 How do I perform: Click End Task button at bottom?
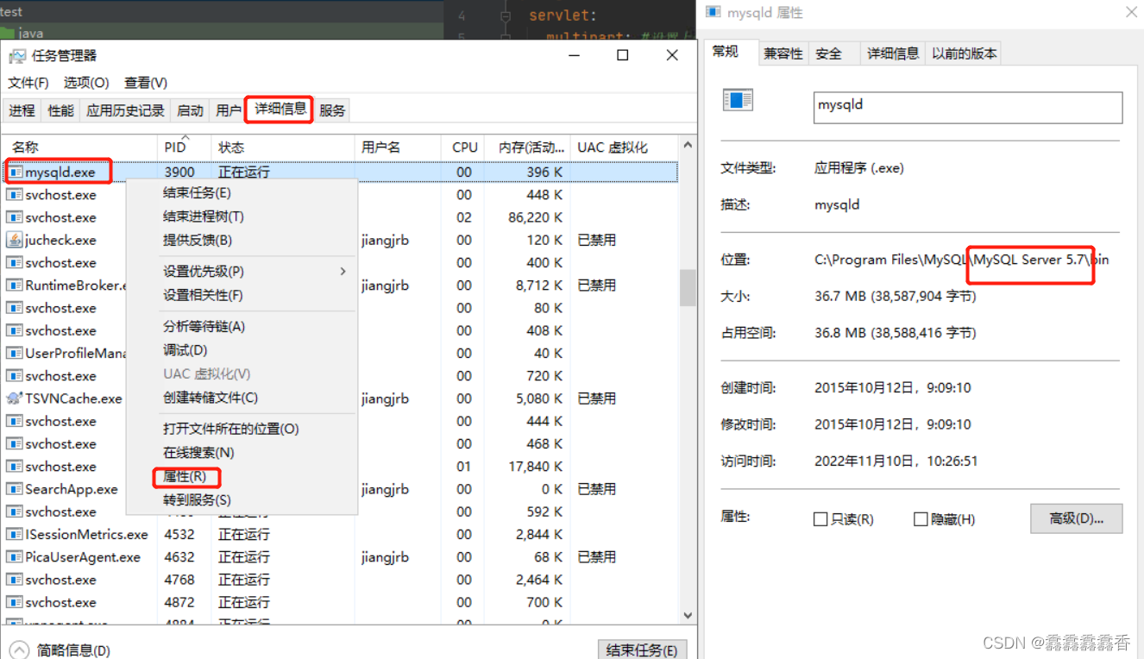(x=642, y=650)
